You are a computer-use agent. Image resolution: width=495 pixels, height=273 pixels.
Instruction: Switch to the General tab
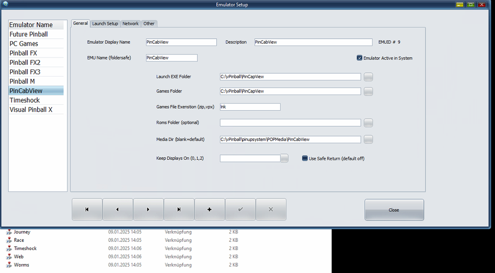(80, 23)
